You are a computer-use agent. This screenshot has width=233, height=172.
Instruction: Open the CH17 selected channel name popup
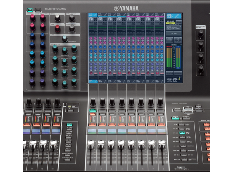(173, 16)
